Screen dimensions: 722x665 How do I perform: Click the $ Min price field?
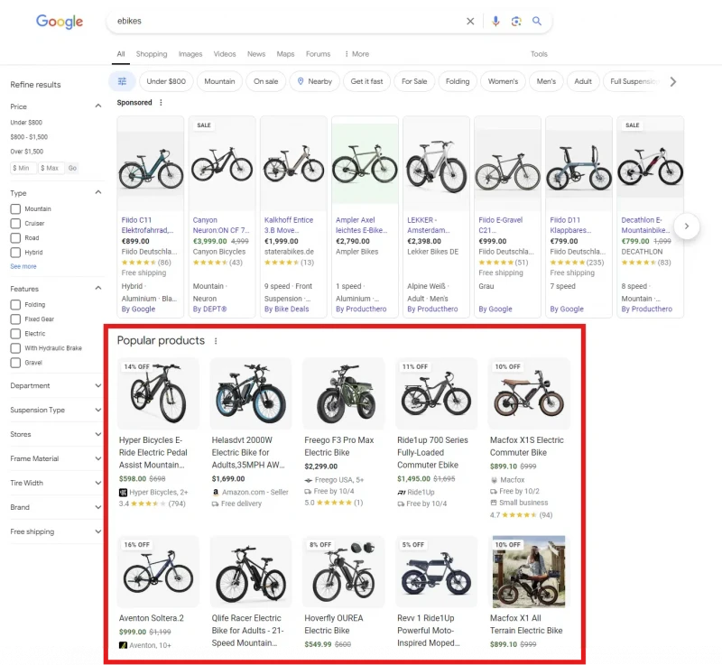tap(23, 168)
